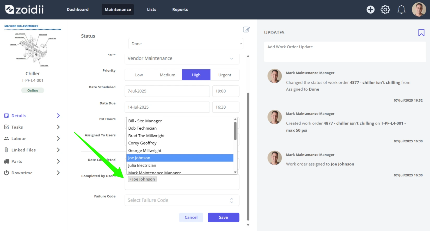
Task: Select Bob Technician in list
Action: [x=180, y=128]
